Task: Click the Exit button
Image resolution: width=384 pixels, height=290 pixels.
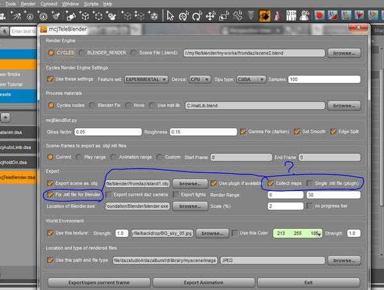Action: tap(308, 282)
